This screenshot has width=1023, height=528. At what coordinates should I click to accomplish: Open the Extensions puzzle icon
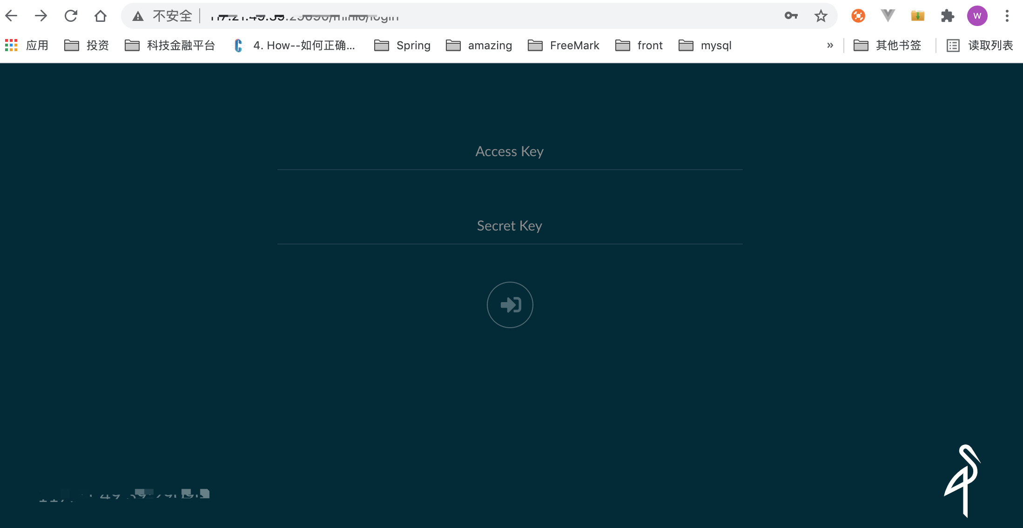[947, 16]
